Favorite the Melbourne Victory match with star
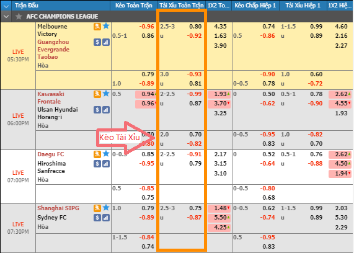This screenshot has height=253, width=354. tap(106, 26)
